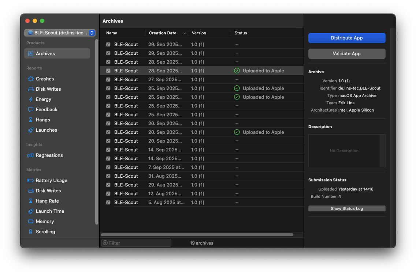
Task: Click the filter icon in the Filter field
Action: 105,243
